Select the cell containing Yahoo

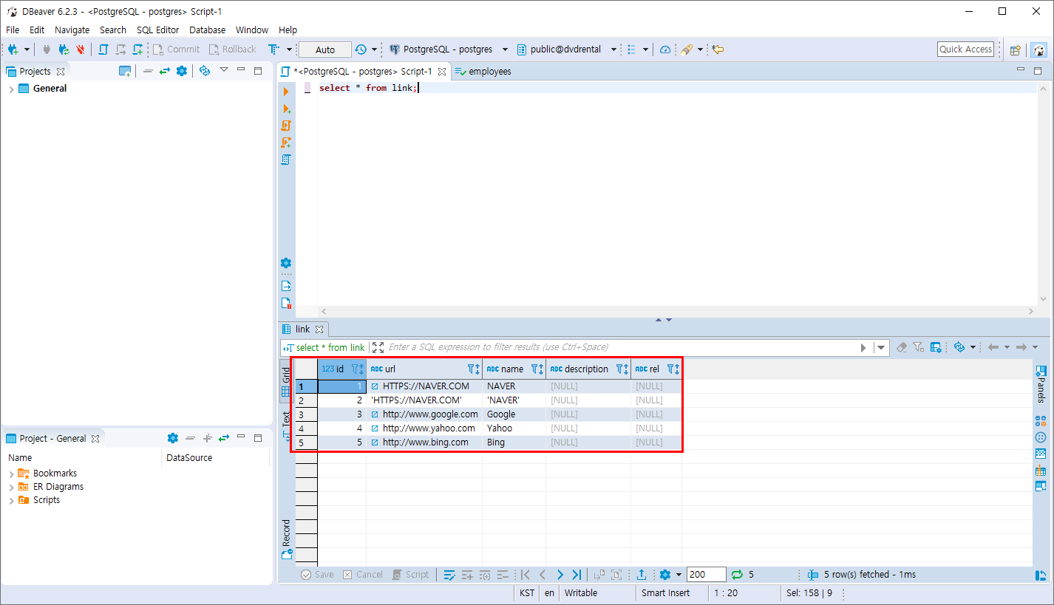514,428
